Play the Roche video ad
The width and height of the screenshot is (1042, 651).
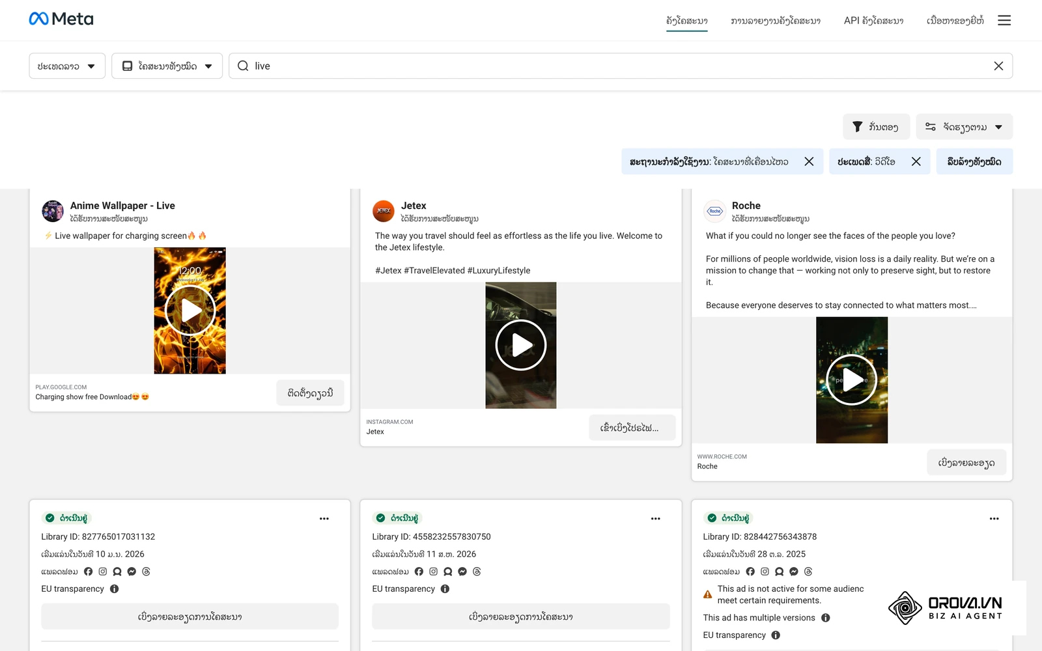pyautogui.click(x=852, y=380)
